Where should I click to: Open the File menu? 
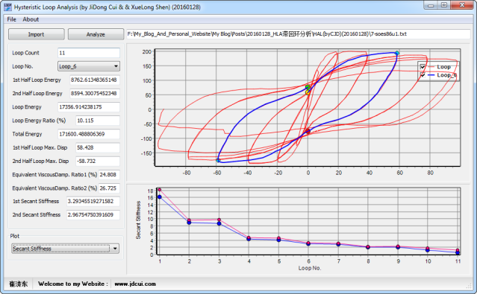pyautogui.click(x=11, y=19)
